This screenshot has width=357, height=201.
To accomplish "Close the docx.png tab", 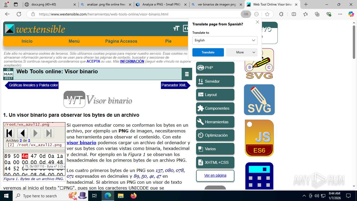I will (x=75, y=4).
